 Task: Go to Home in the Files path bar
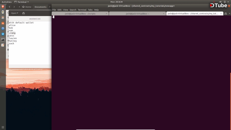27,7
